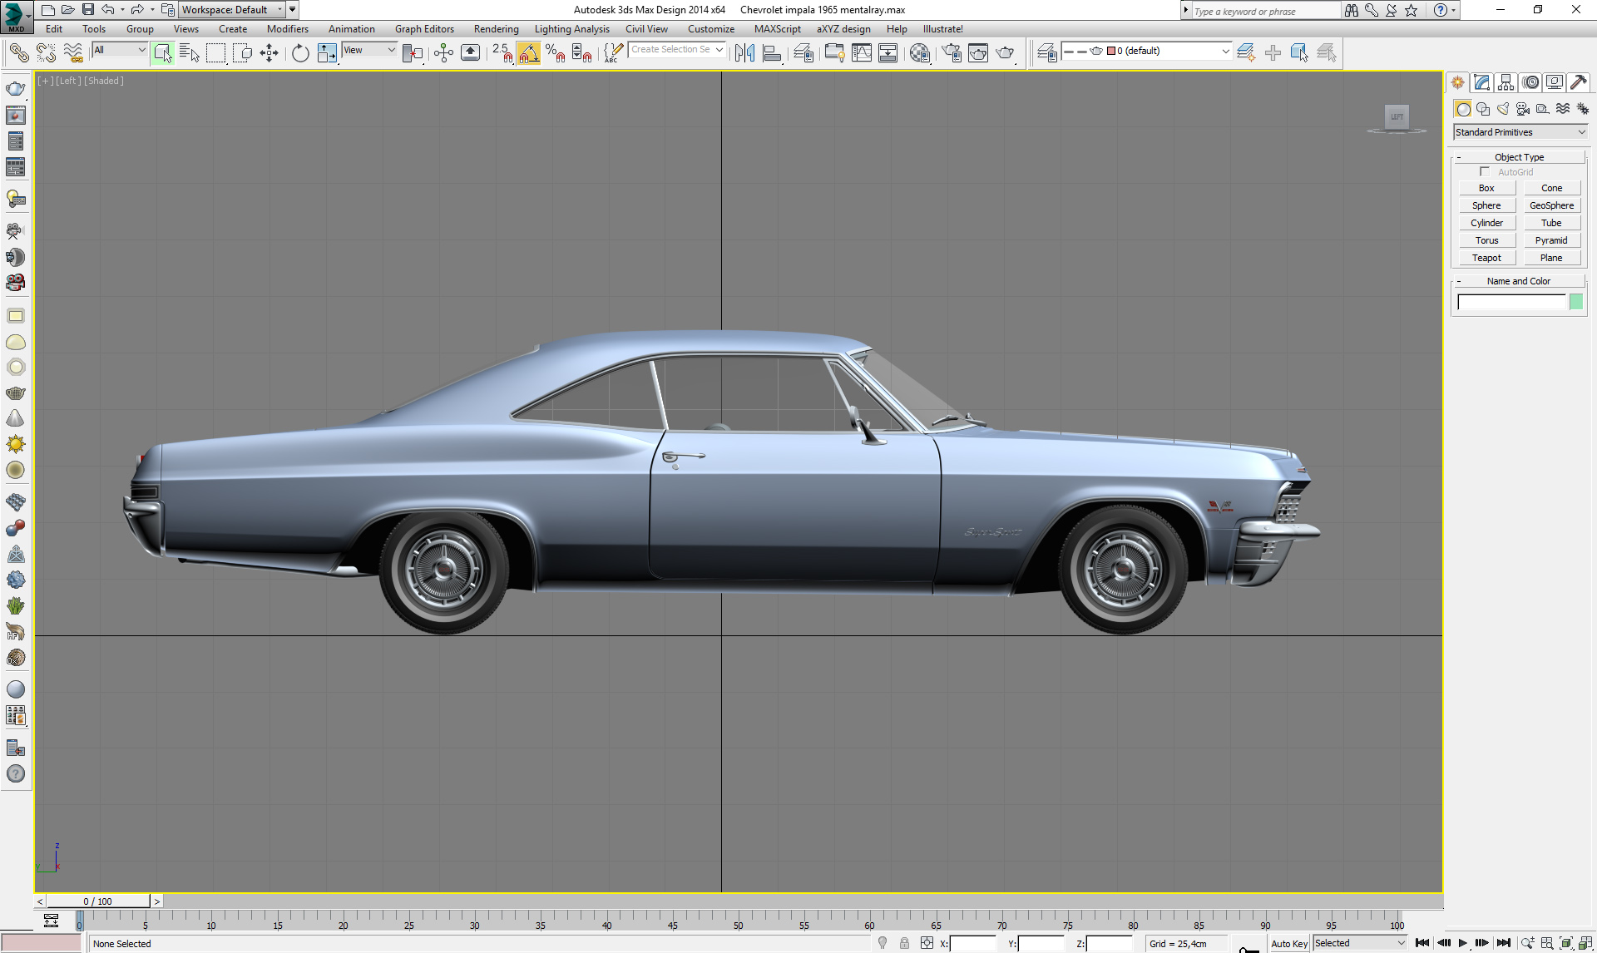This screenshot has width=1597, height=953.
Task: Open the Workspace: Default dropdown
Action: 232,10
